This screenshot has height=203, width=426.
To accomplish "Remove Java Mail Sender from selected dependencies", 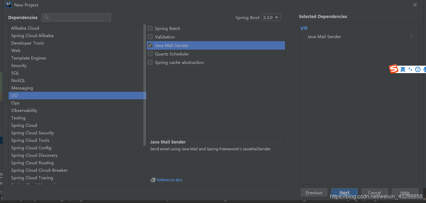I will click(x=411, y=36).
